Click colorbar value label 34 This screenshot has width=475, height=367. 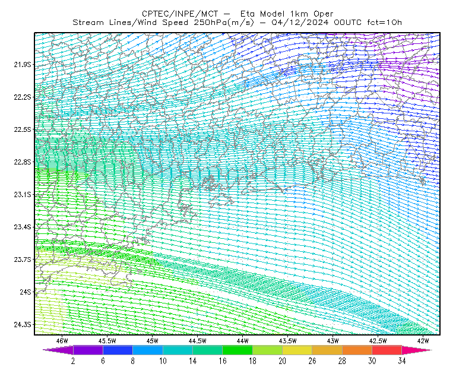point(402,361)
